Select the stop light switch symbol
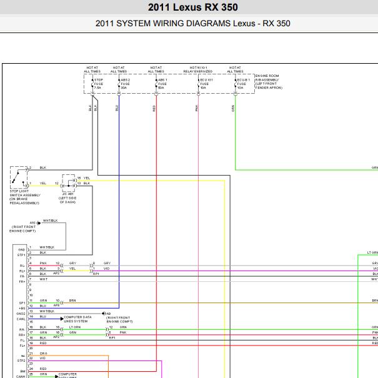This screenshot has height=378, width=378. [19, 177]
